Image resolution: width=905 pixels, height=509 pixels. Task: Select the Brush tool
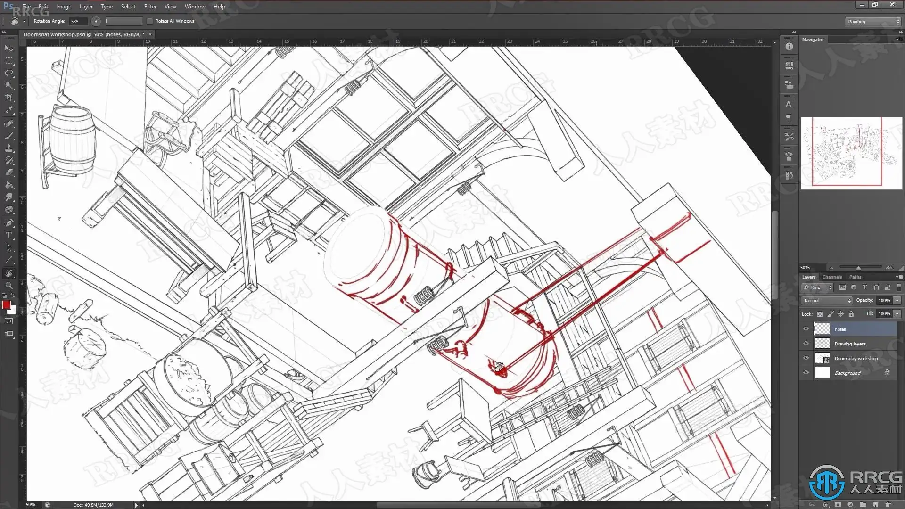[x=9, y=136]
